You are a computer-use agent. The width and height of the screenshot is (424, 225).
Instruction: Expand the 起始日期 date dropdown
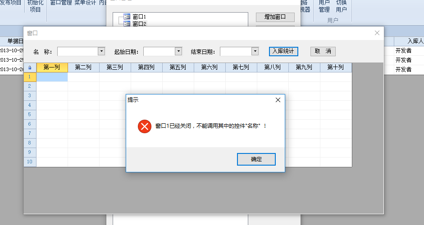tap(178, 51)
